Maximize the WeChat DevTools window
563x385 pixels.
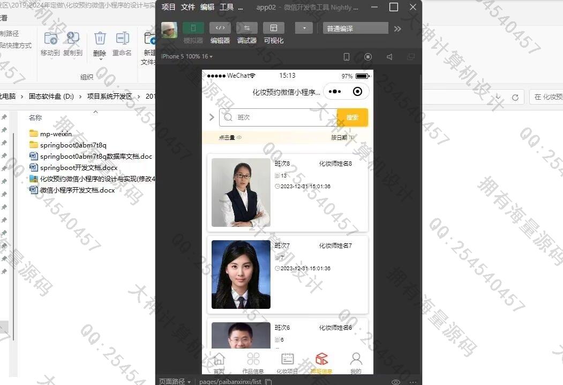pos(394,7)
